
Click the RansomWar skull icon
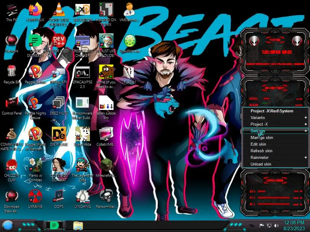pyautogui.click(x=106, y=196)
